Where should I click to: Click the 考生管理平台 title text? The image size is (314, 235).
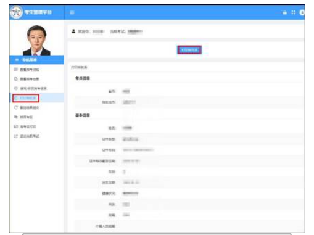click(38, 12)
